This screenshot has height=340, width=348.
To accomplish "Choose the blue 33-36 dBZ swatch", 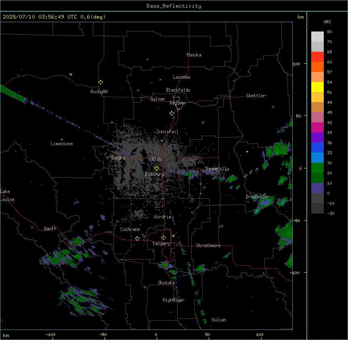I will pyautogui.click(x=317, y=147).
